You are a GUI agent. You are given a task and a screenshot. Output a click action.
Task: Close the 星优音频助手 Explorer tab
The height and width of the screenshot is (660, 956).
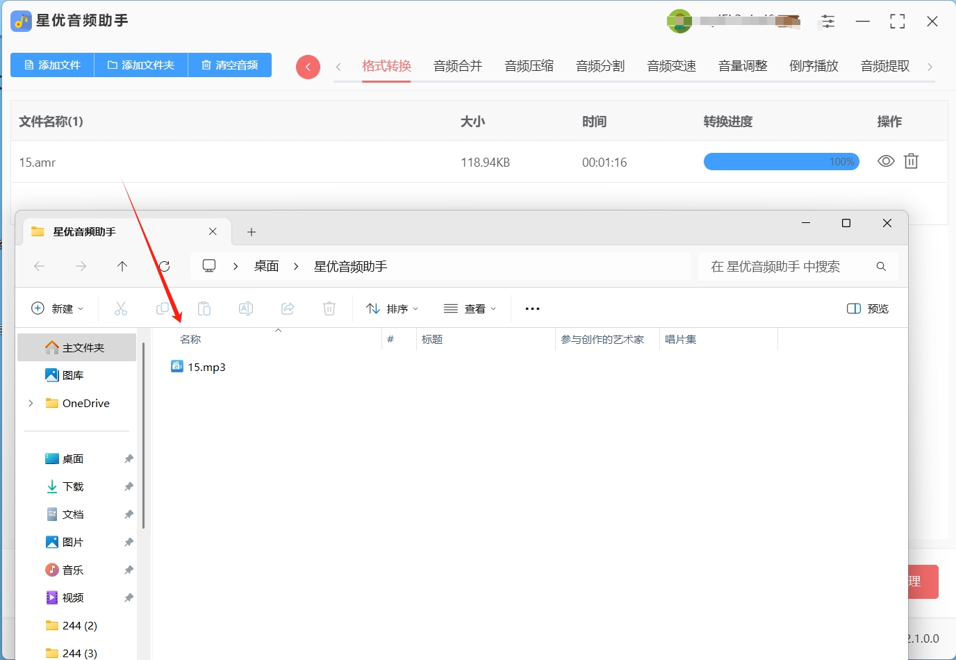pyautogui.click(x=213, y=231)
